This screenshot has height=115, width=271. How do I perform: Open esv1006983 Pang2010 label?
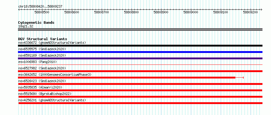37,62
